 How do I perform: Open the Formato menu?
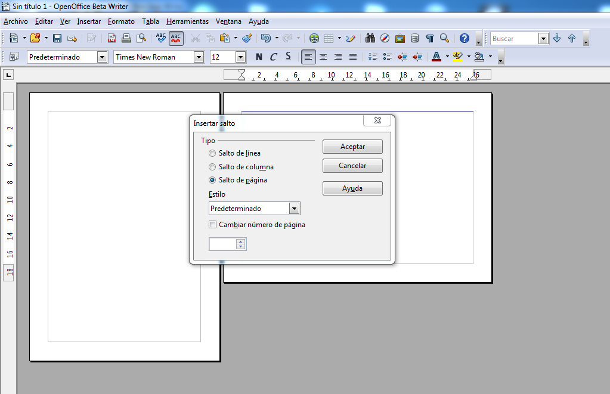[x=121, y=21]
